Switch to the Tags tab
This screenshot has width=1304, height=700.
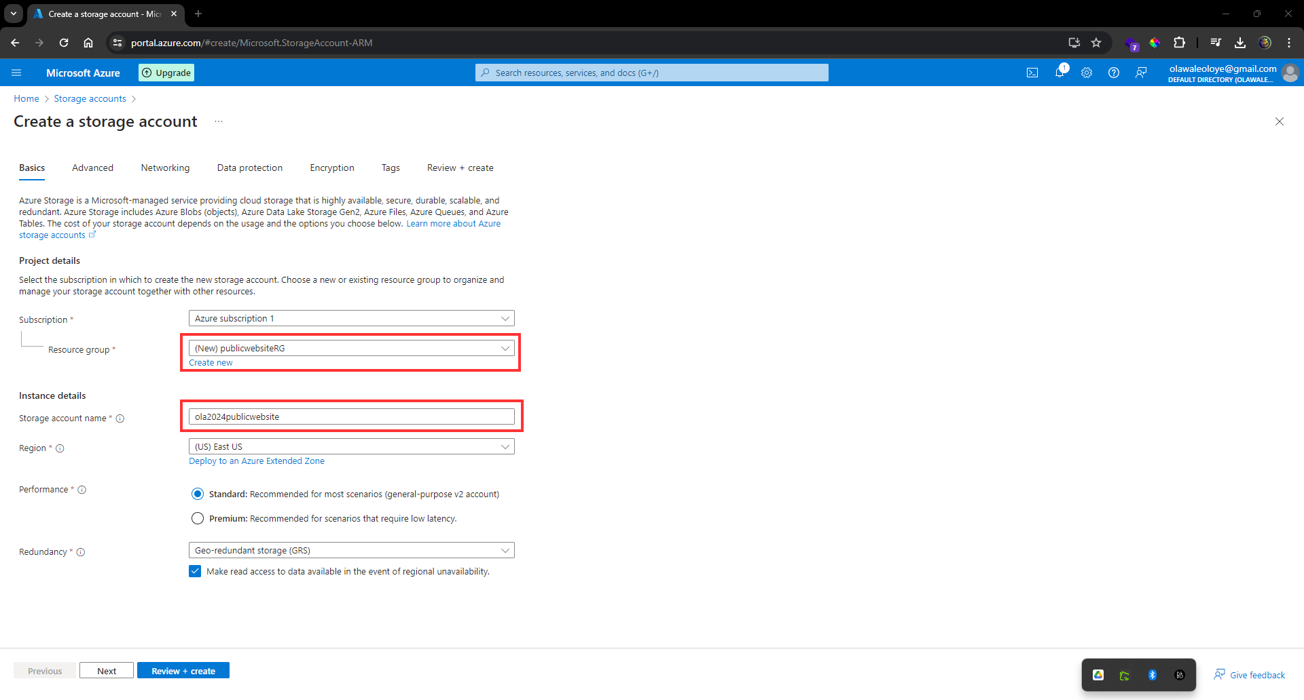391,168
